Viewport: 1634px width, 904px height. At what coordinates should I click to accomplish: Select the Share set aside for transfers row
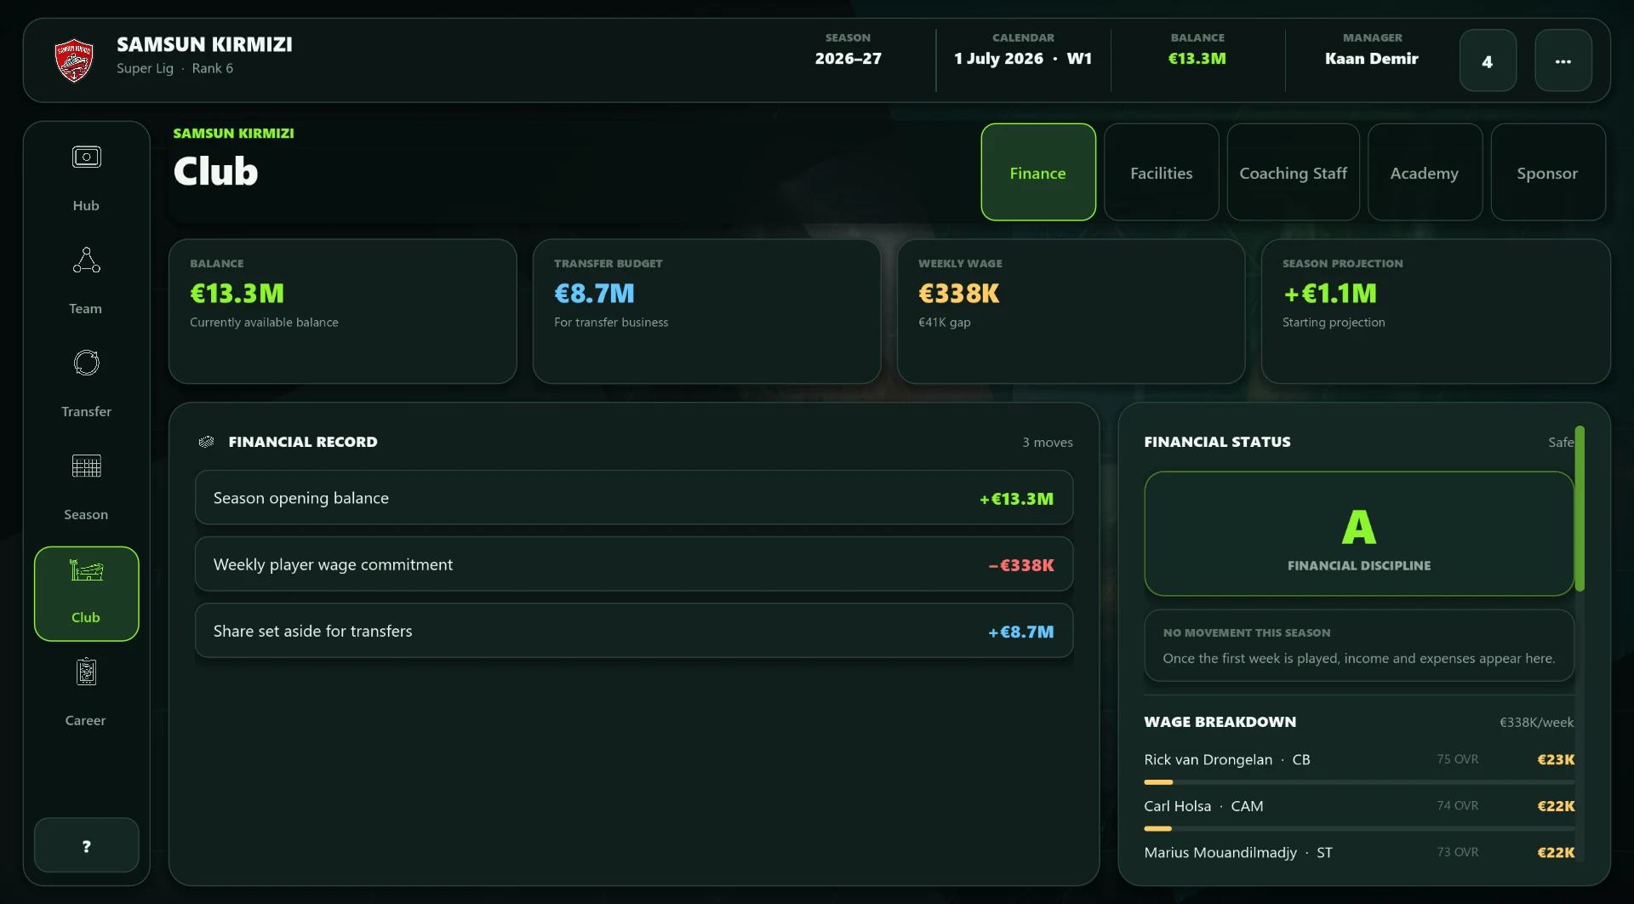click(x=634, y=631)
